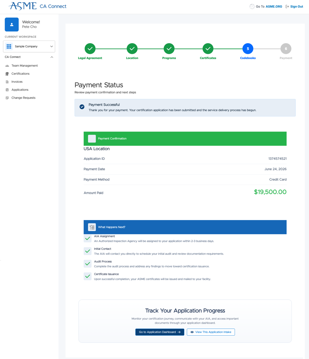
Task: Click the Certificate Issuance check icon
Action: 88,276
